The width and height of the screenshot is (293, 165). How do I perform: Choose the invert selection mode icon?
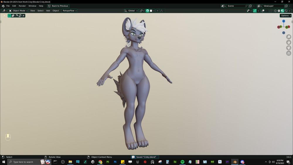click(20, 16)
